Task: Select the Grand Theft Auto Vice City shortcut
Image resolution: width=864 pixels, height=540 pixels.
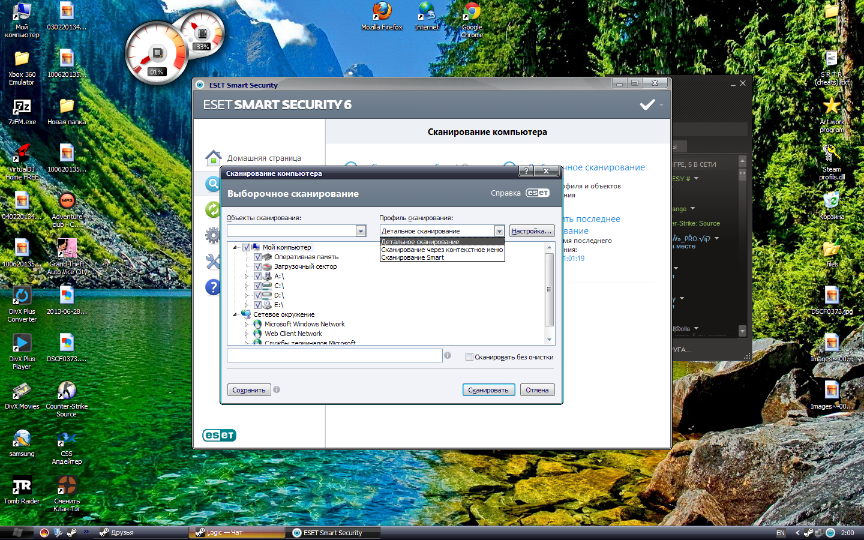Action: [x=67, y=257]
